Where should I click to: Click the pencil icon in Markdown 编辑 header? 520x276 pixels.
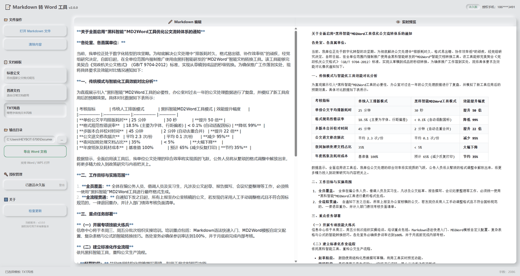(x=170, y=22)
